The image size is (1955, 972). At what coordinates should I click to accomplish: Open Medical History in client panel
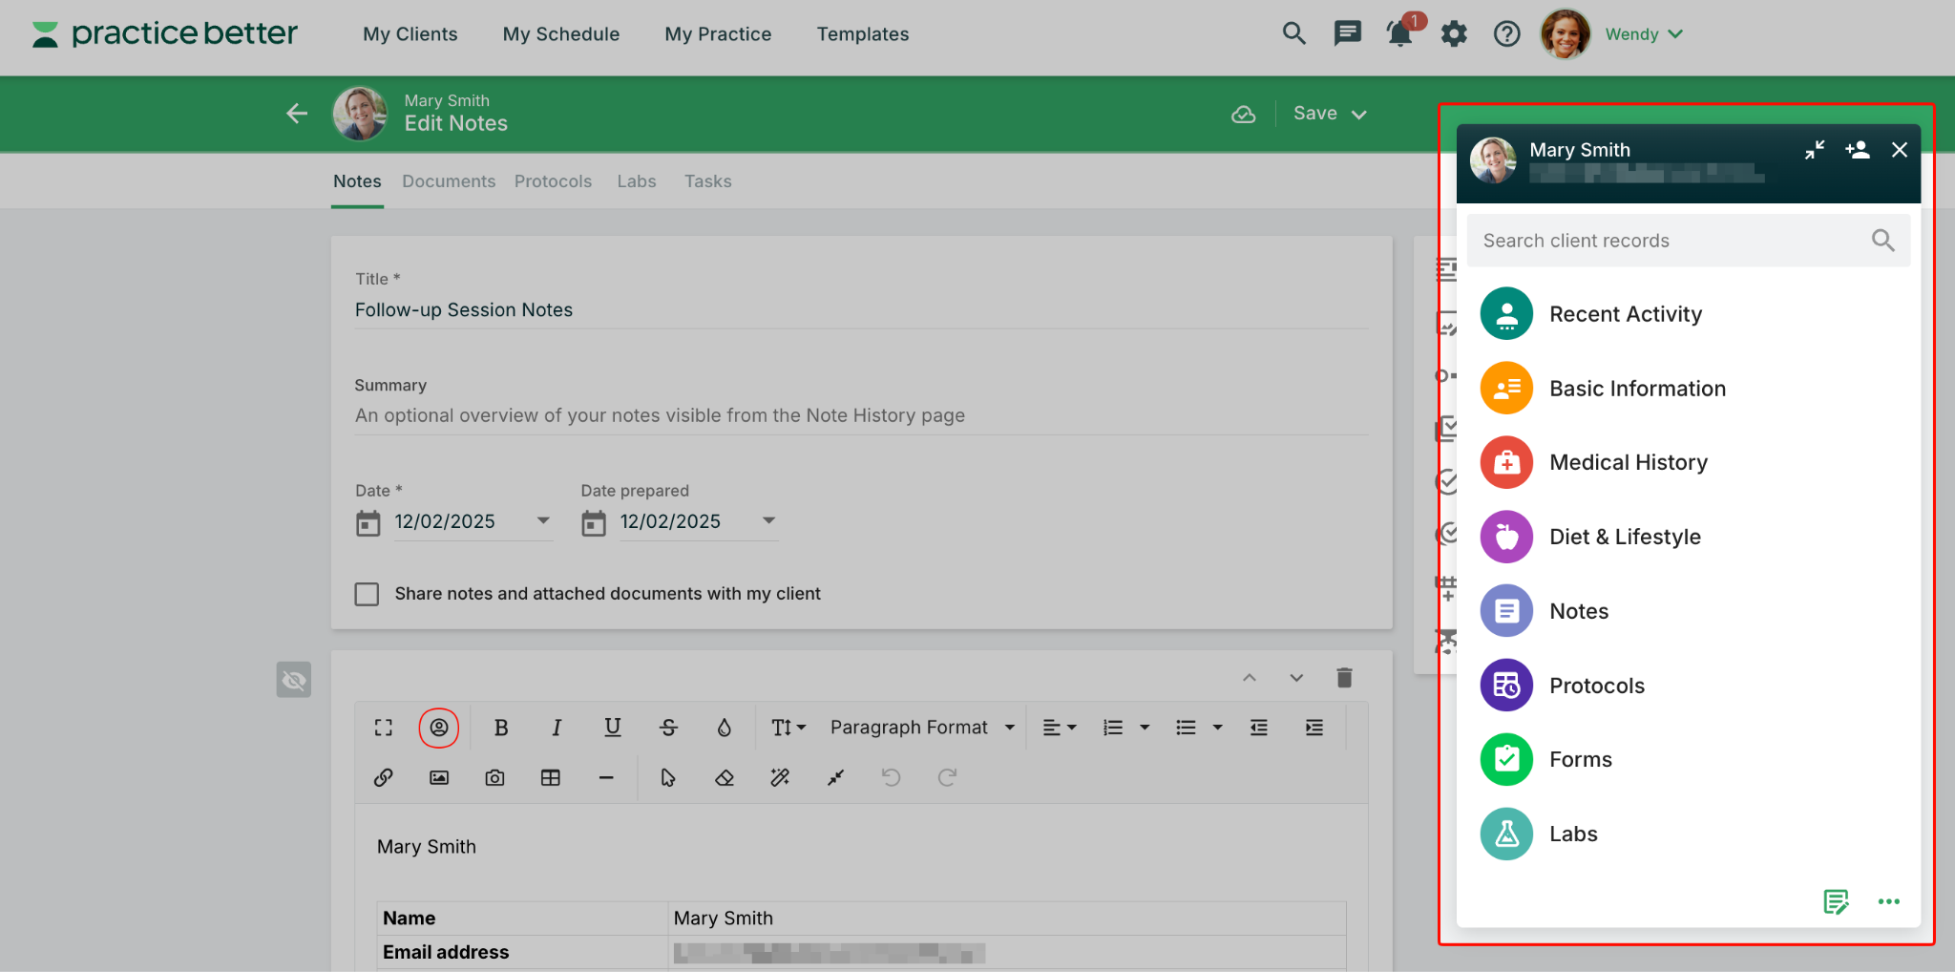(1628, 463)
